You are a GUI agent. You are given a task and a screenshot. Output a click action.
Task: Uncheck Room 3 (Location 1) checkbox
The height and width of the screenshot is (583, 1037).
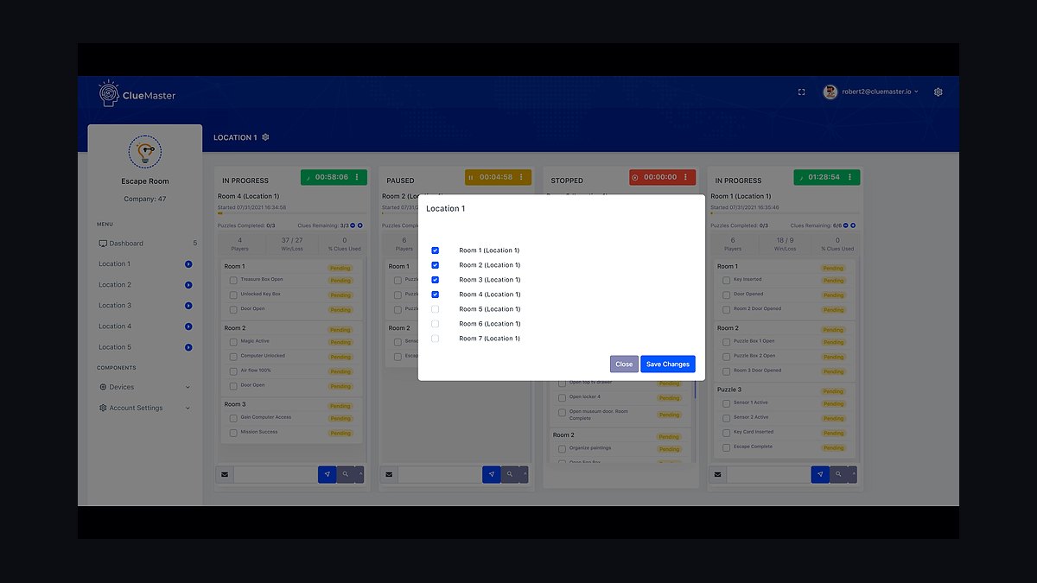[x=435, y=280]
